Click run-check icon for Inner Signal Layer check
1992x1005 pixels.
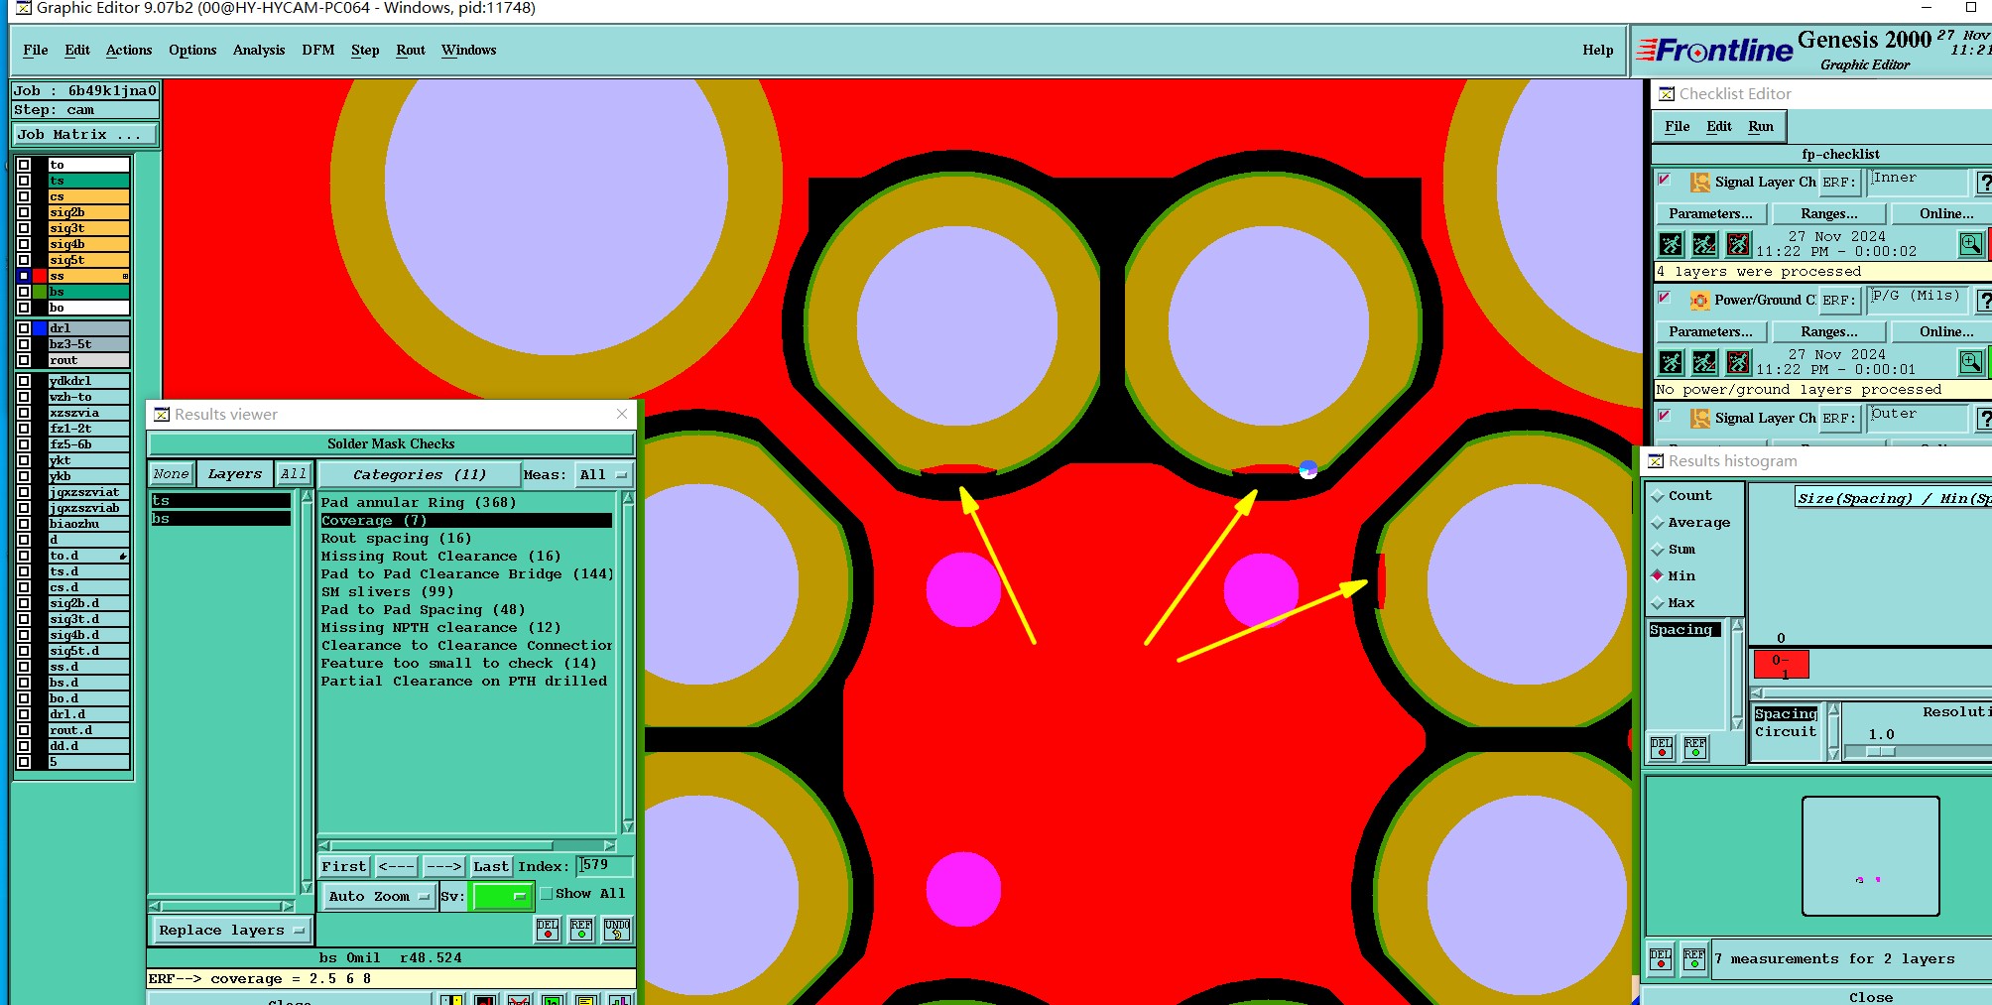[1671, 244]
